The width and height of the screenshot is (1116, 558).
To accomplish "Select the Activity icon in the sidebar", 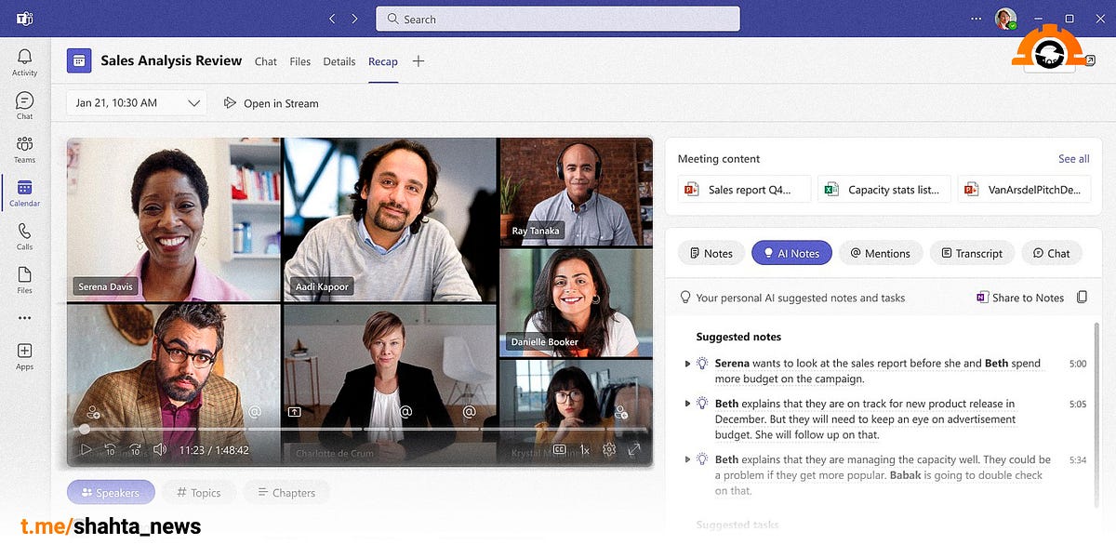I will click(x=24, y=59).
